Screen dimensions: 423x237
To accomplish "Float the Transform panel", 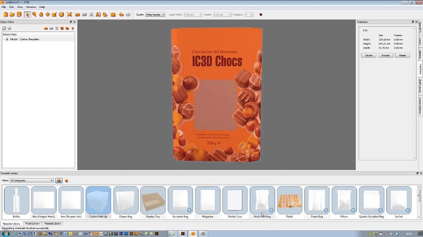I will [413, 22].
